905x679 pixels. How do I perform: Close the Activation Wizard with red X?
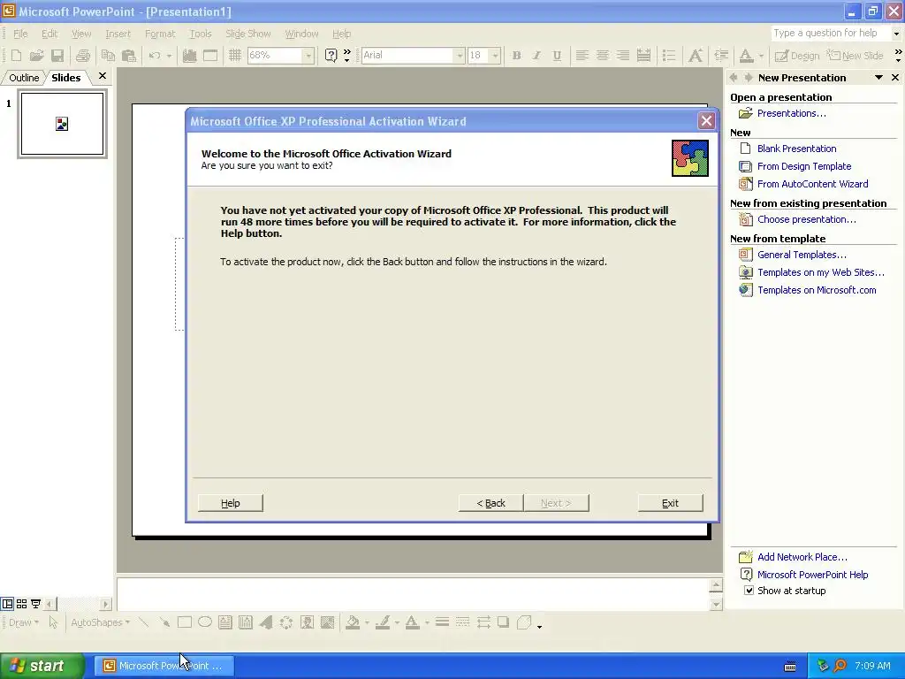coord(706,120)
